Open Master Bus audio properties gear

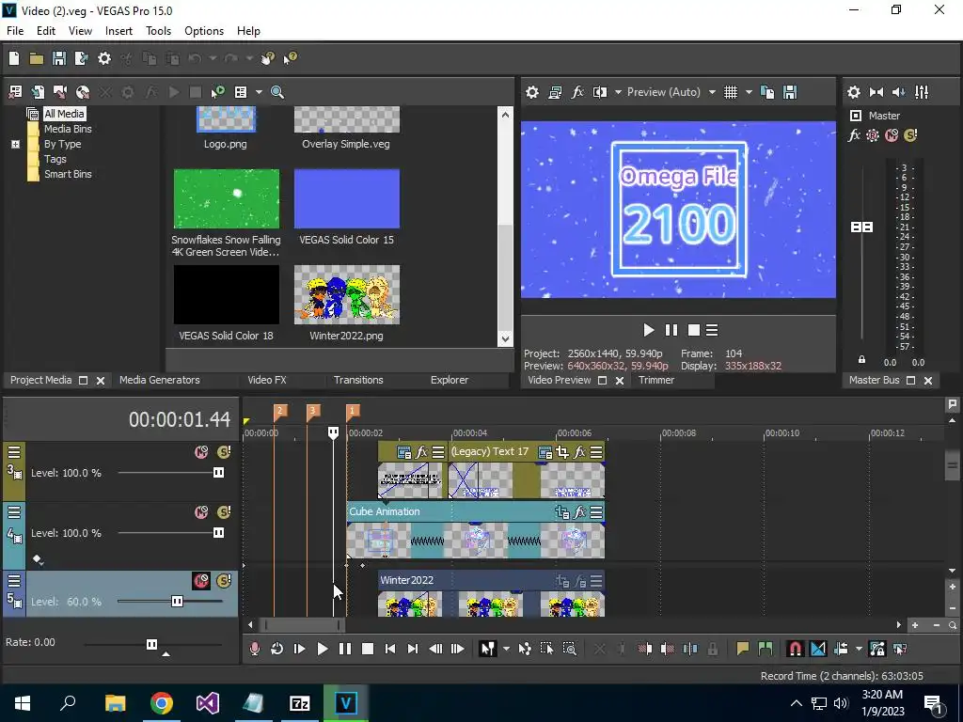[x=854, y=92]
